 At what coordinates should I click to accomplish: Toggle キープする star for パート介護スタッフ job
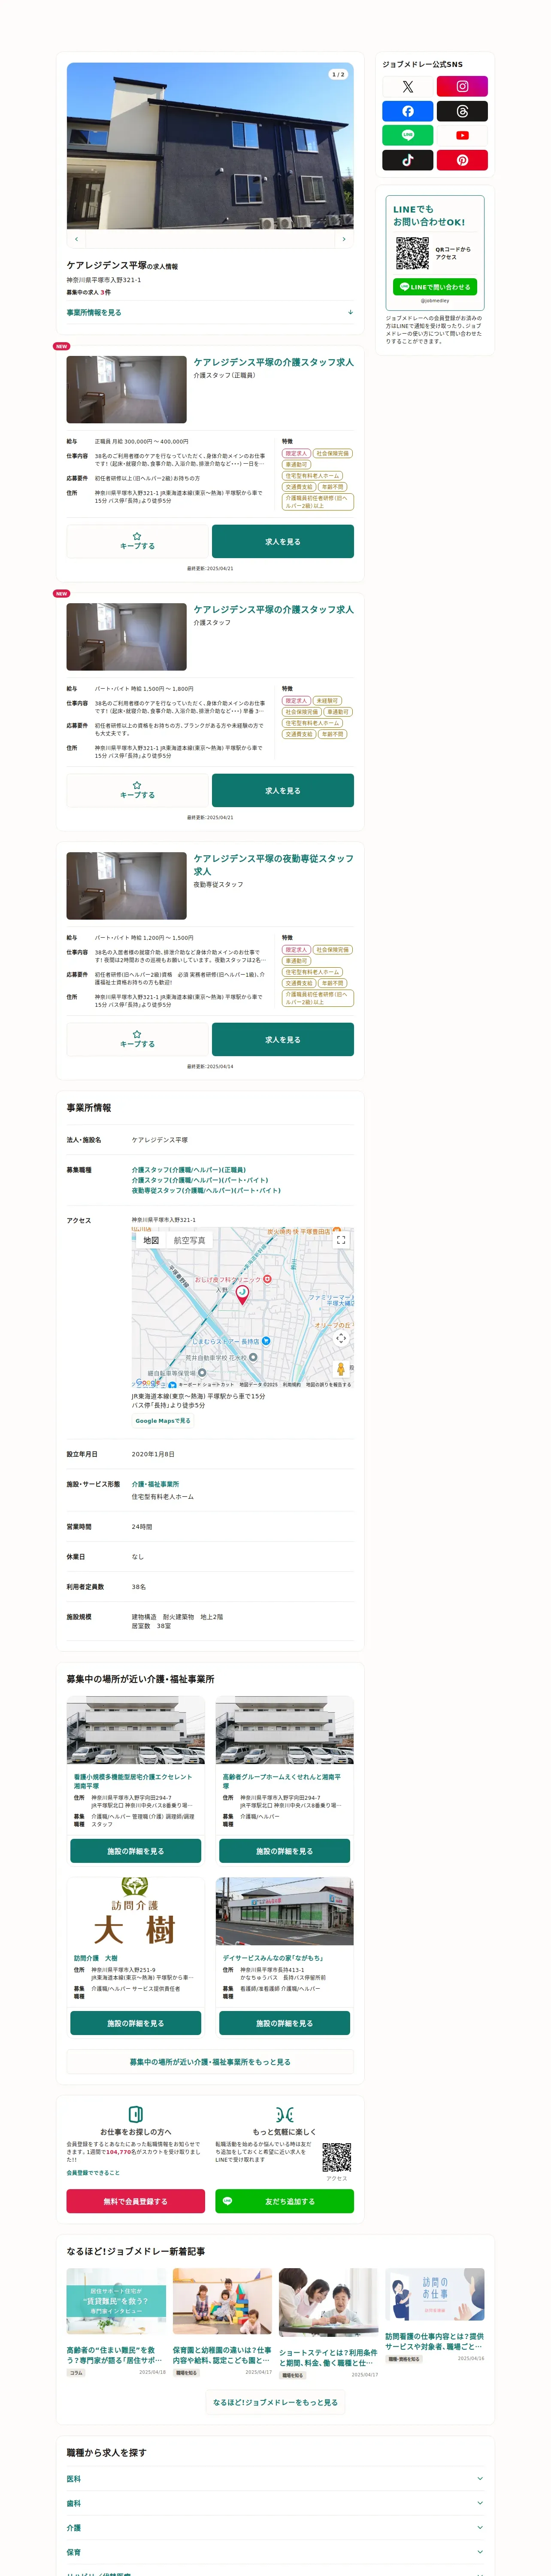tap(137, 790)
